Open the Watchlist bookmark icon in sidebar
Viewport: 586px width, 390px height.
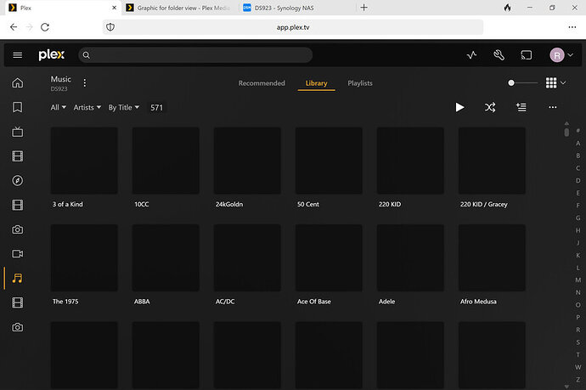[x=17, y=107]
